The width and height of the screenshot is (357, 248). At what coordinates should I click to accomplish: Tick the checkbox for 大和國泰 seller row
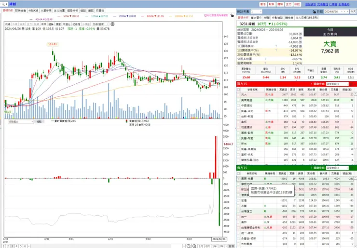point(238,244)
